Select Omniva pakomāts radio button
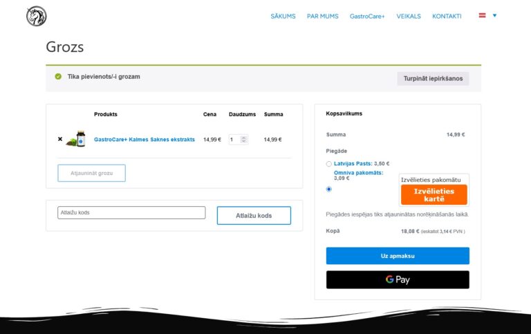Screen dimensions: 531x334 point(329,189)
